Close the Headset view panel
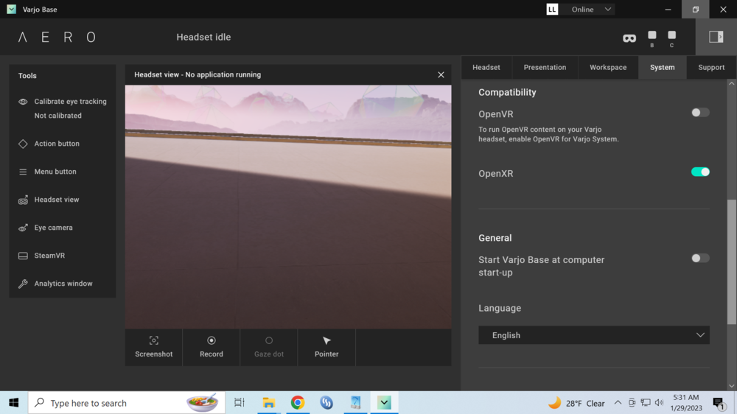Image resolution: width=737 pixels, height=414 pixels. (441, 74)
